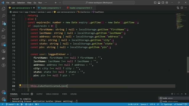Switch to header.component.html tab

pyautogui.click(x=80, y=8)
